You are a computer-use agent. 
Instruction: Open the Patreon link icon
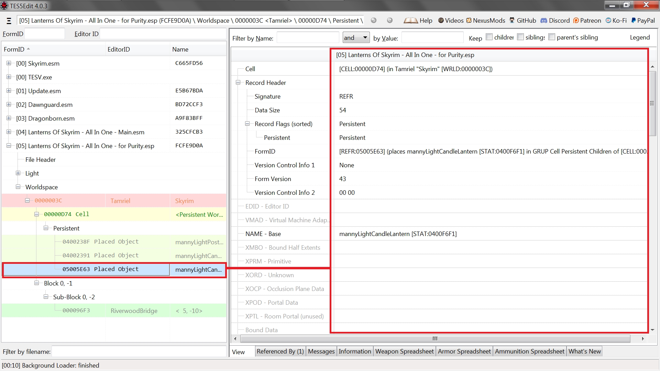576,21
